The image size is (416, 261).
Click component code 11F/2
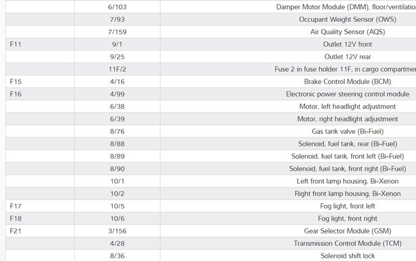[x=117, y=69]
